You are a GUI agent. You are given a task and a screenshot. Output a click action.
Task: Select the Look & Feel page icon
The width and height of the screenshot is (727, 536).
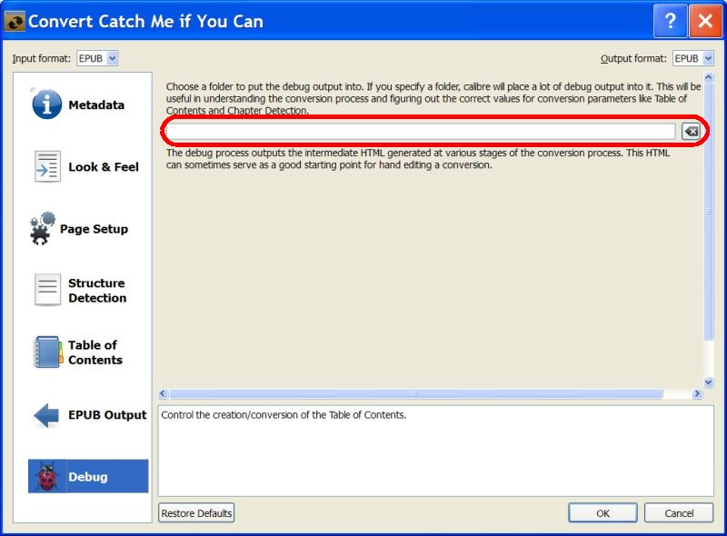point(47,166)
